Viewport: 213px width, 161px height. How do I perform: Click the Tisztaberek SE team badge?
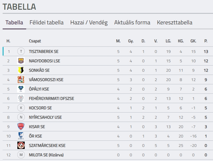[x=21, y=51]
